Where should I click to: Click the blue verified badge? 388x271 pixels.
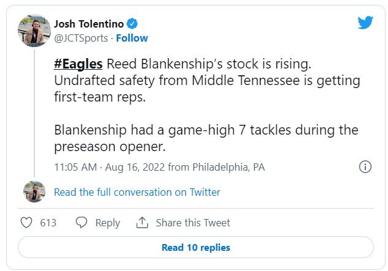pyautogui.click(x=132, y=24)
